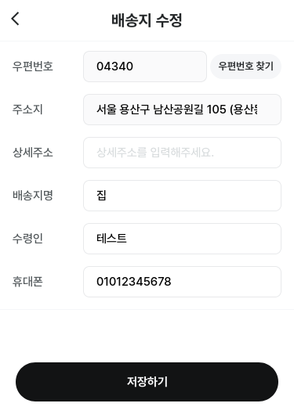Click into the empty 상세주소 input field
This screenshot has height=414, width=294.
coord(182,153)
